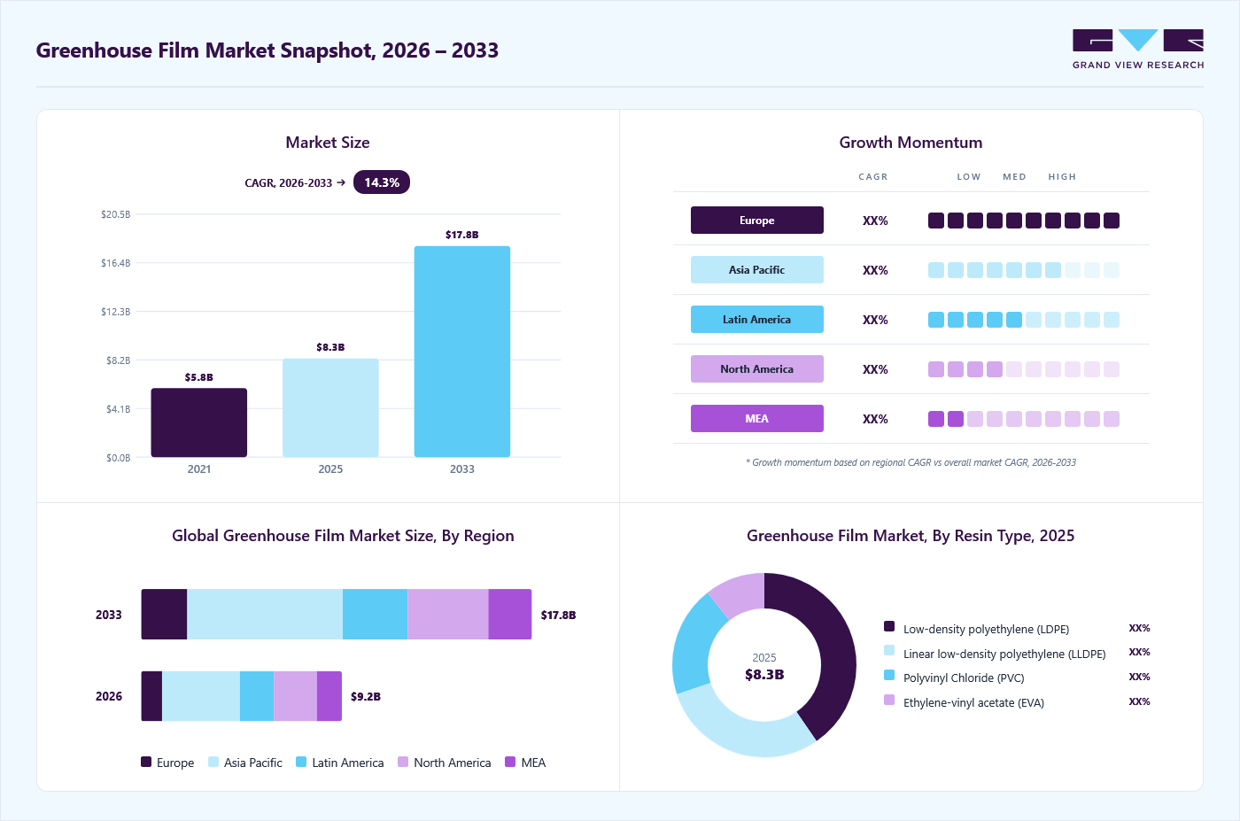Click the Asia Pacific region label

(x=757, y=270)
